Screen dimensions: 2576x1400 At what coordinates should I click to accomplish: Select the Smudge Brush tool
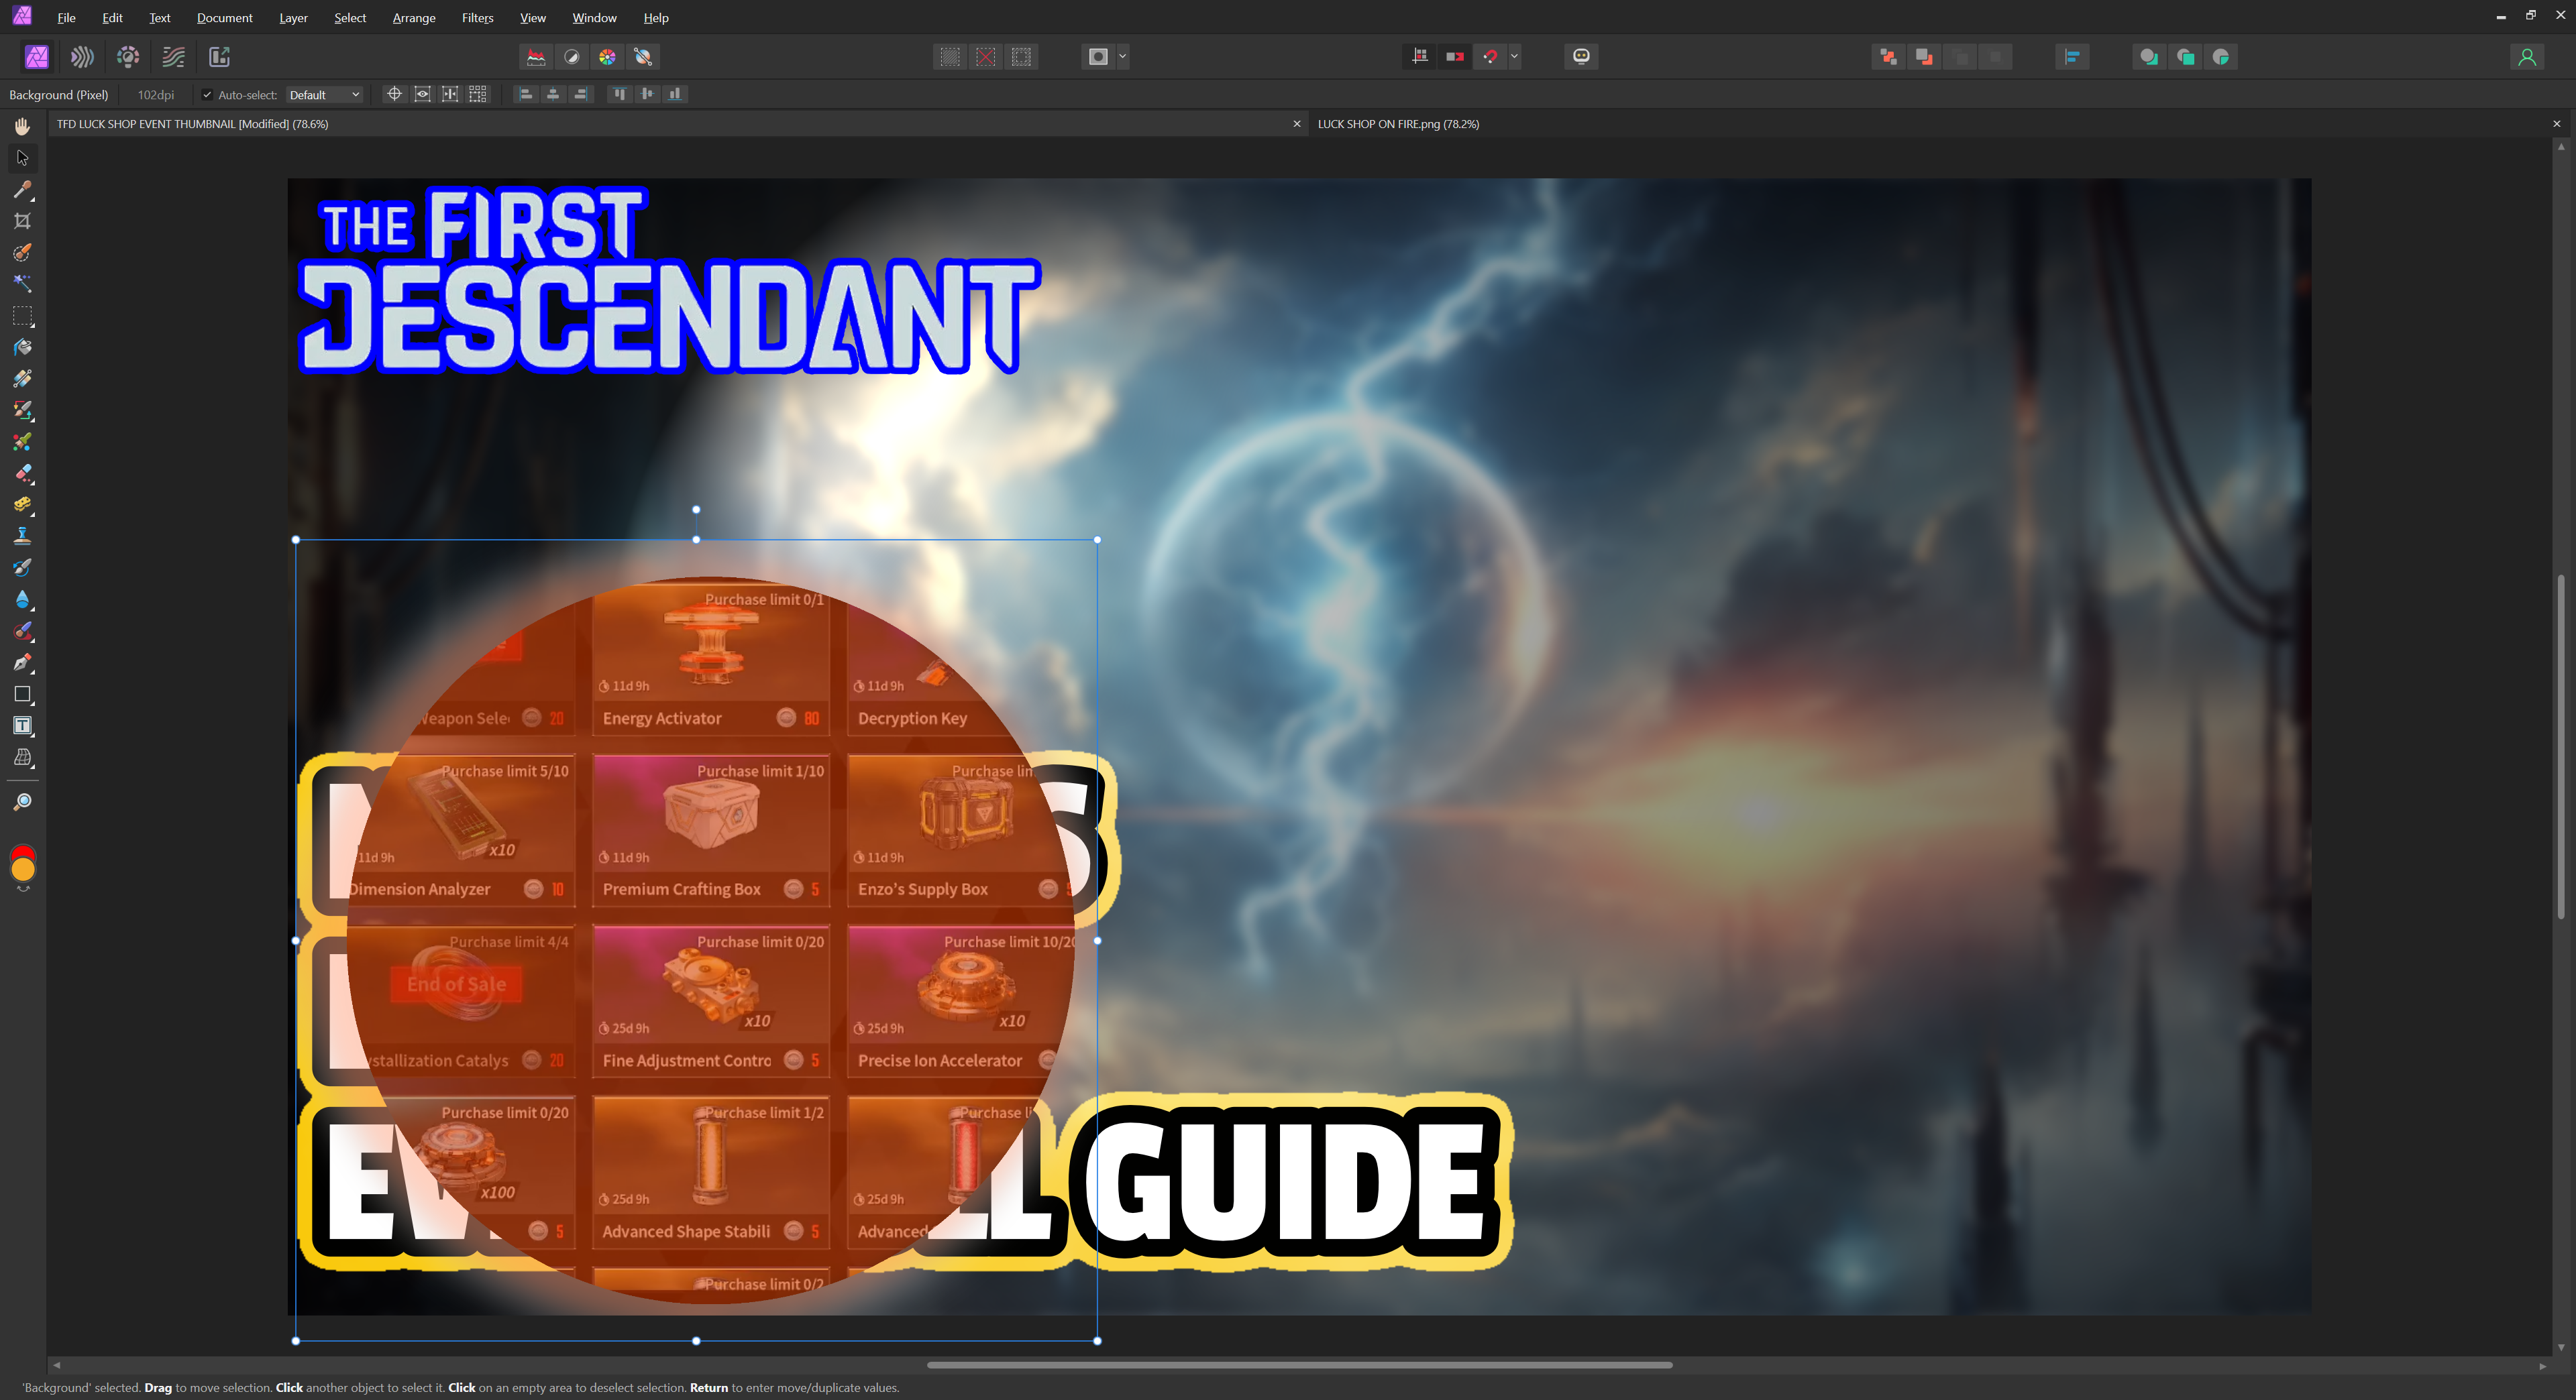coord(22,632)
